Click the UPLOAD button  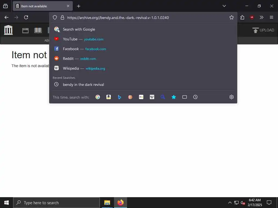point(263,30)
